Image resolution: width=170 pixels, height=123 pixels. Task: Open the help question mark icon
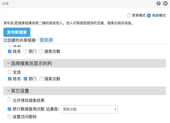point(159,3)
